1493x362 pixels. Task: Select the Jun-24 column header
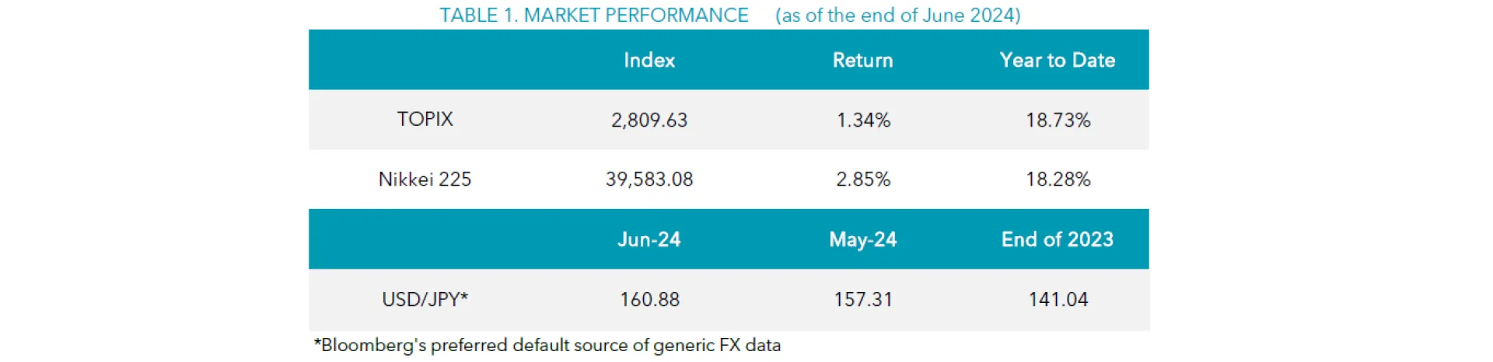click(649, 239)
